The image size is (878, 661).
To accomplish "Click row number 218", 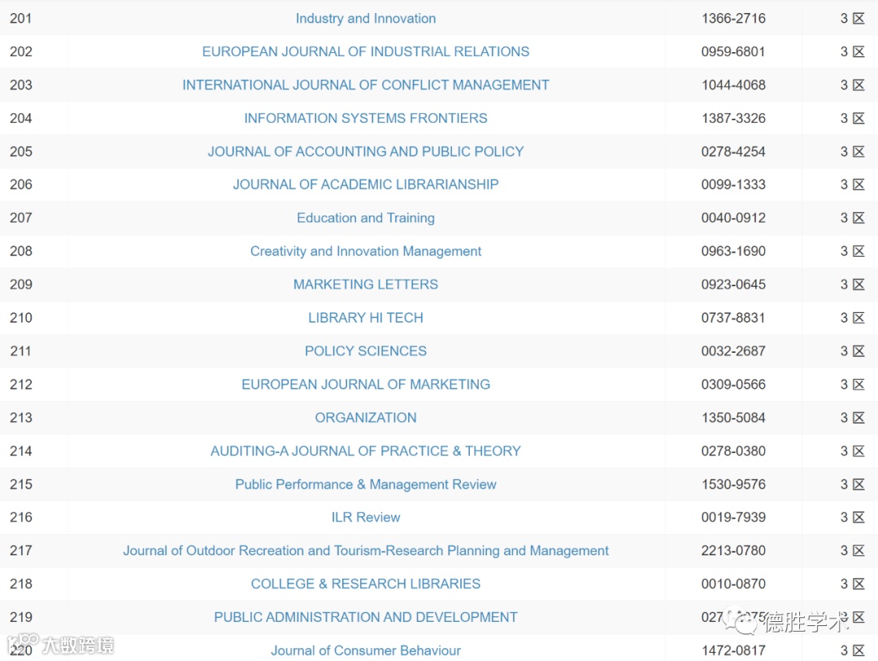I will (x=20, y=584).
